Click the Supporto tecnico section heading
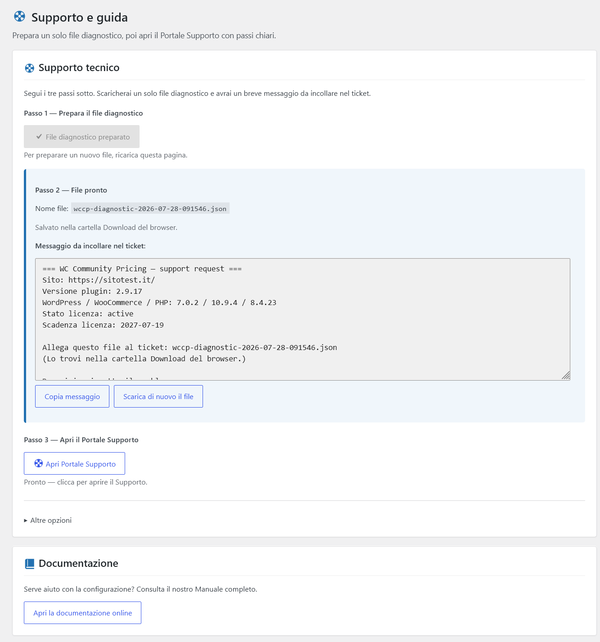Viewport: 600px width, 642px height. (x=79, y=67)
